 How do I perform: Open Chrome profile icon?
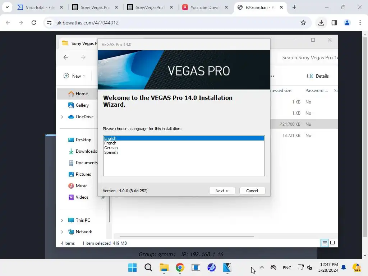(347, 23)
